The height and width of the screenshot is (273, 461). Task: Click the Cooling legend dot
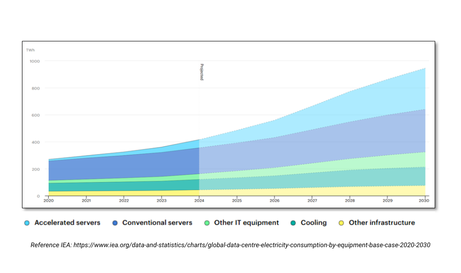coord(293,223)
